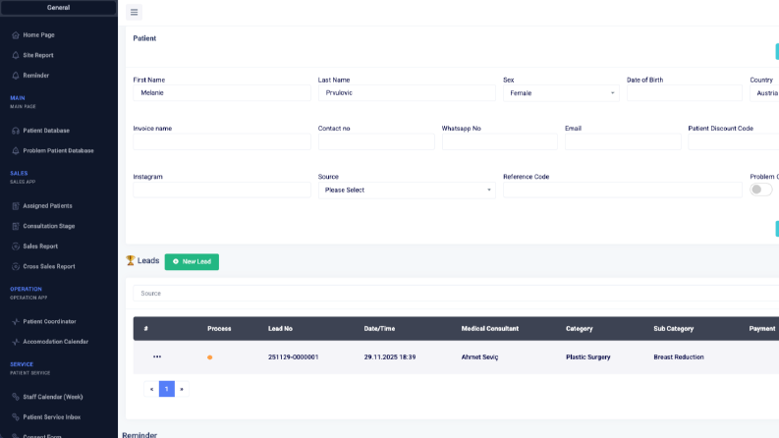Select page 1 in pagination
The height and width of the screenshot is (438, 779).
[166, 389]
